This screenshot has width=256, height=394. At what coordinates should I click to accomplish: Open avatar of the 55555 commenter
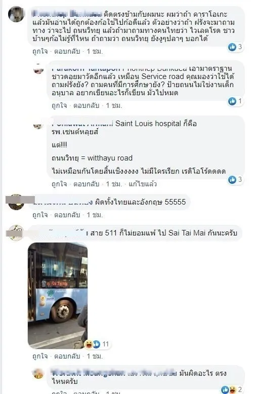tap(16, 202)
